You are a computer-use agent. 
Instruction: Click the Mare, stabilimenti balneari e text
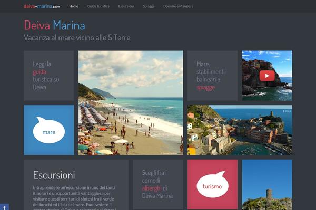coord(210,72)
